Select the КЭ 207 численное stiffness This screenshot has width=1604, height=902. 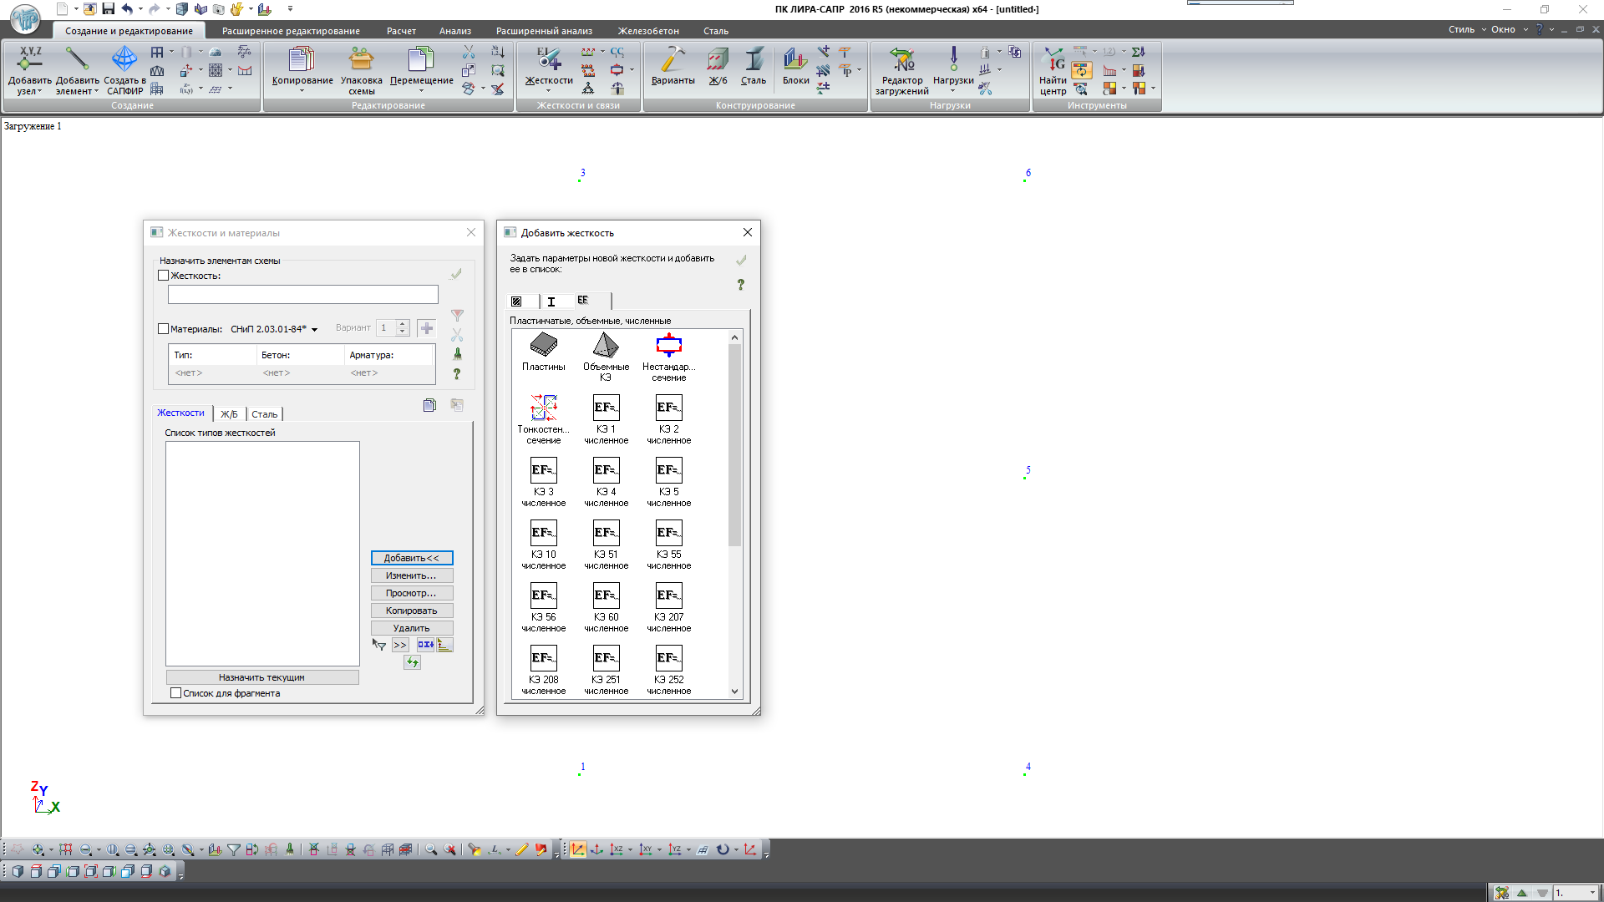click(668, 607)
